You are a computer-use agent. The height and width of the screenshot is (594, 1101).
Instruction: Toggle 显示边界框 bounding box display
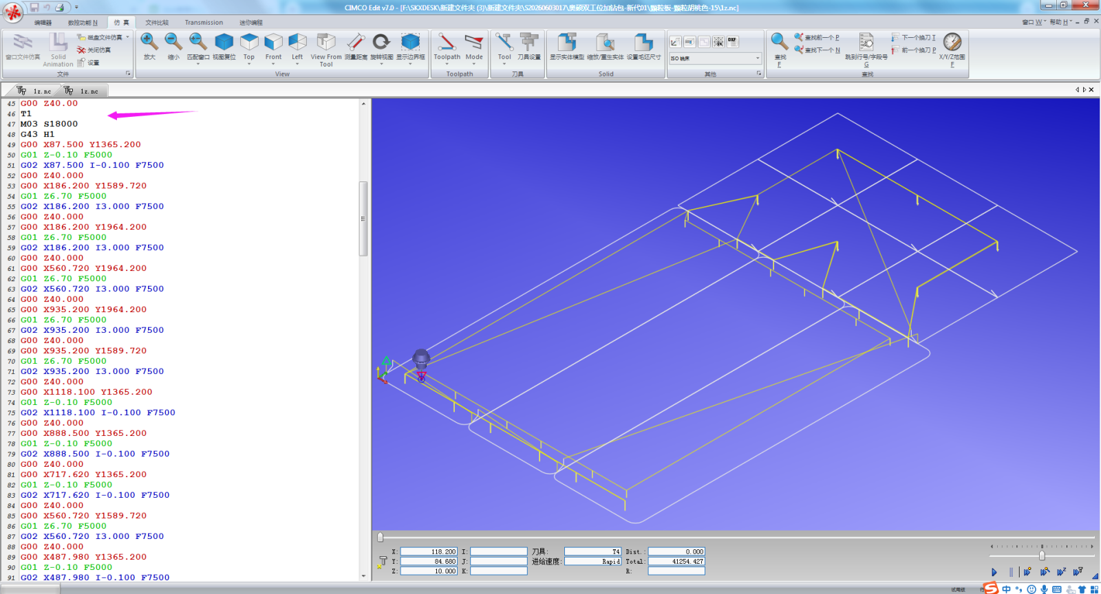[x=411, y=43]
